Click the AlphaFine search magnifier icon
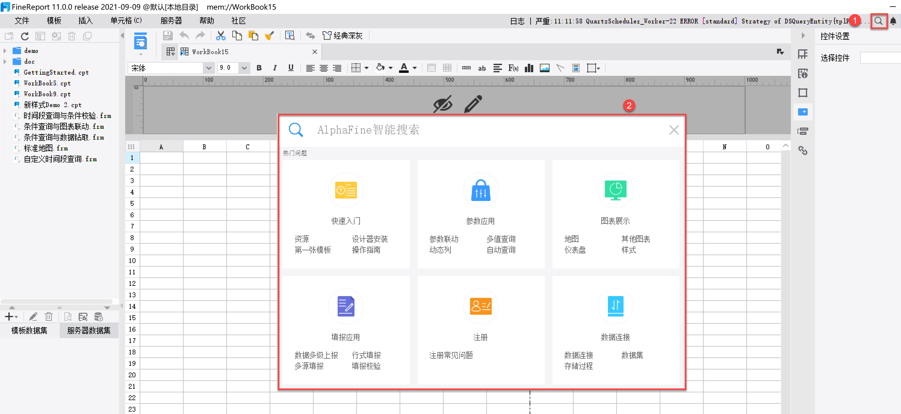 click(x=878, y=21)
